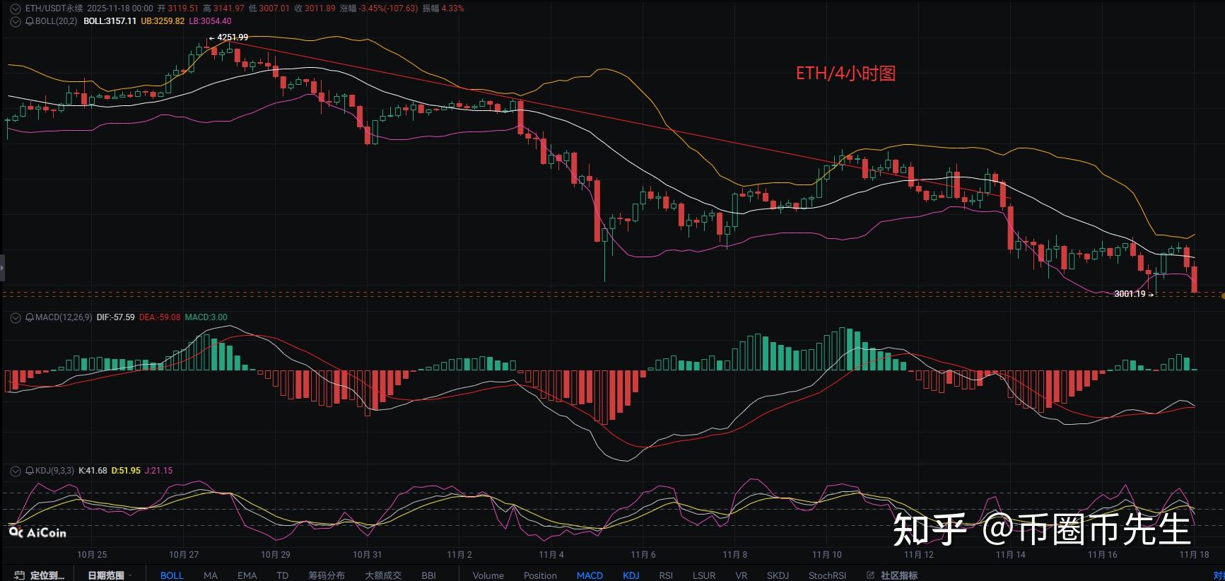The height and width of the screenshot is (581, 1225).
Task: Enable the EMA main indicator
Action: pyautogui.click(x=247, y=575)
